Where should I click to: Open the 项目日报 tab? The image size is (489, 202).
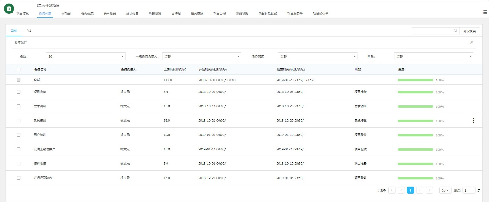point(220,13)
